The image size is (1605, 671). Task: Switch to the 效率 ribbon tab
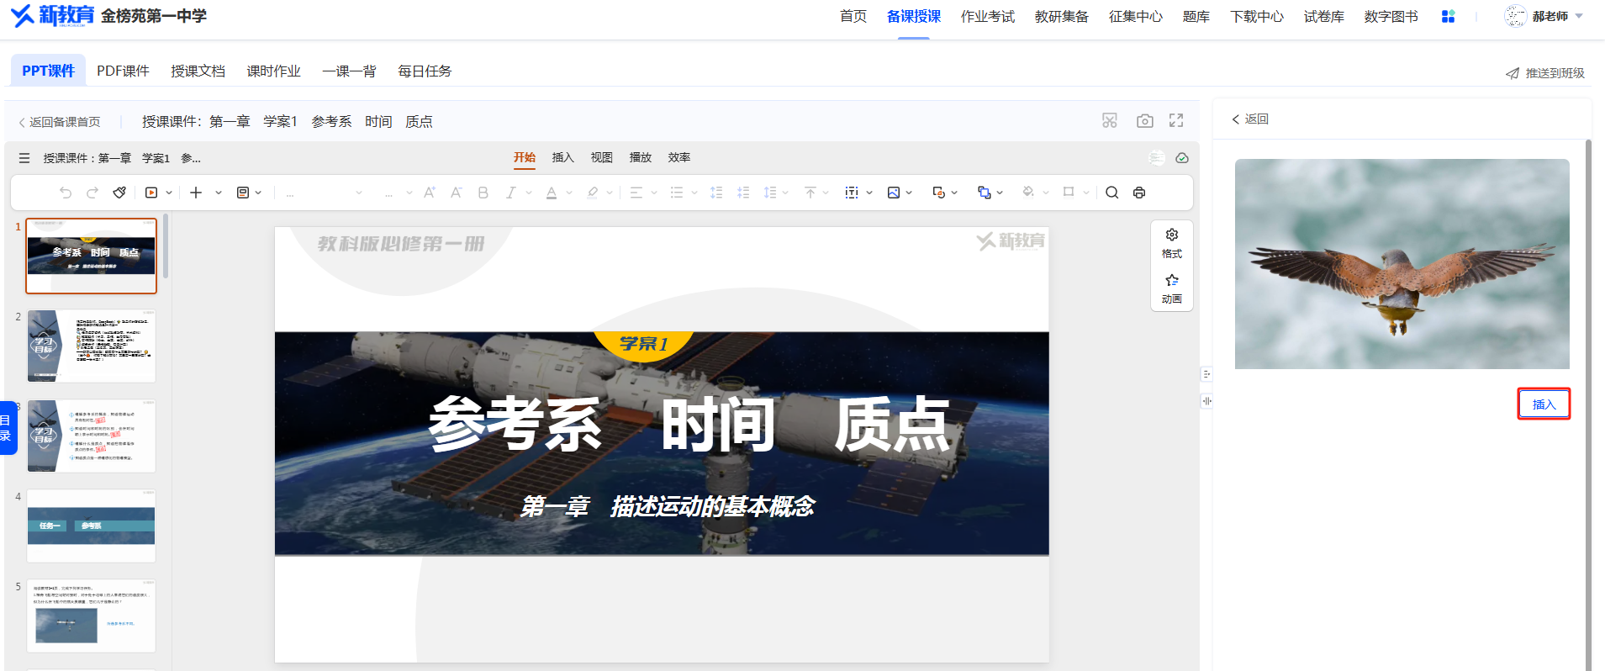point(679,157)
